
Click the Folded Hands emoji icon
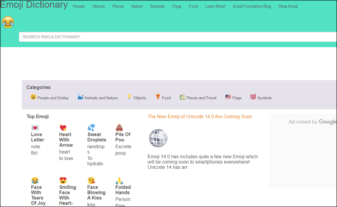click(119, 180)
